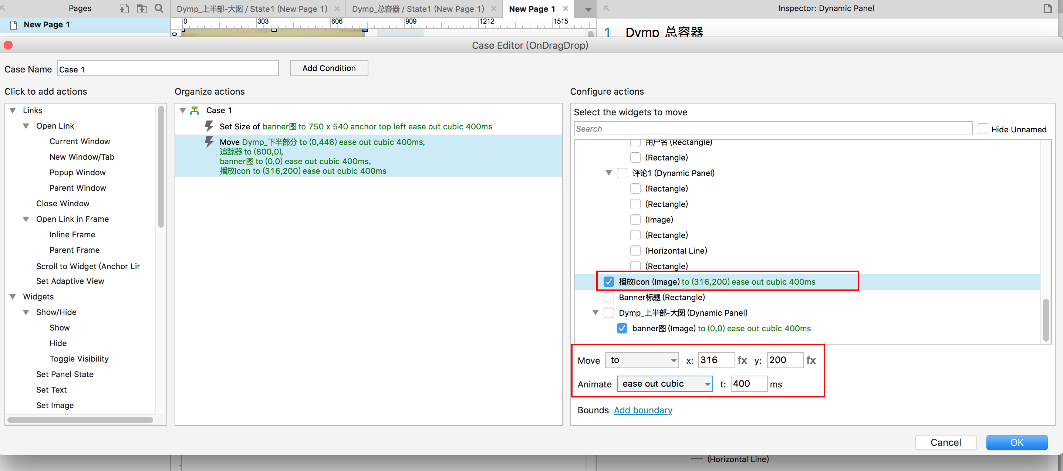The height and width of the screenshot is (471, 1063).
Task: Switch to Dymp_上半部-大图 / State1 tab
Action: (252, 9)
